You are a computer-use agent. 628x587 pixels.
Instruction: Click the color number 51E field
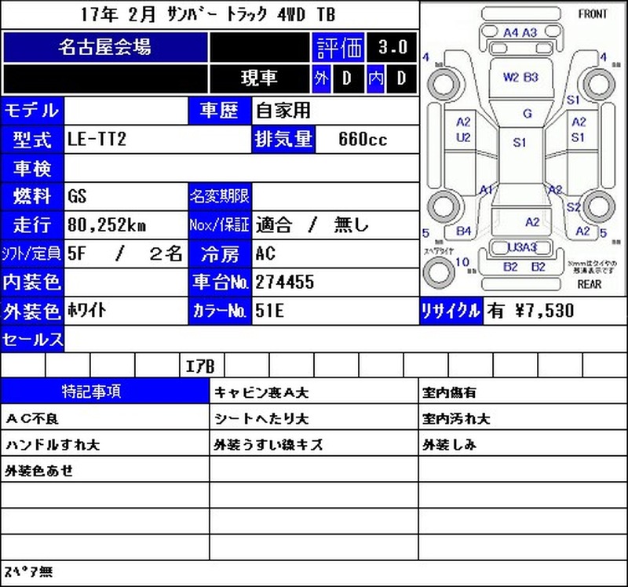(x=336, y=311)
